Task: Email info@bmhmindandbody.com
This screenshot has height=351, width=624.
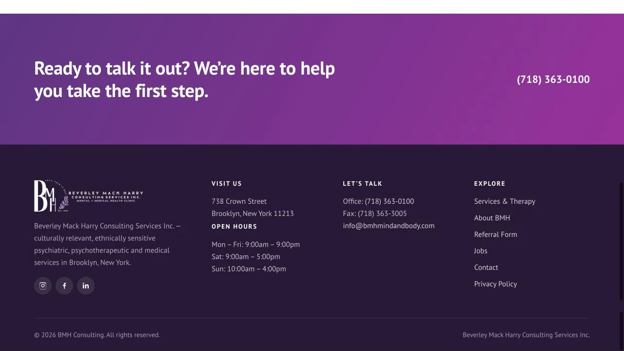Action: (389, 226)
